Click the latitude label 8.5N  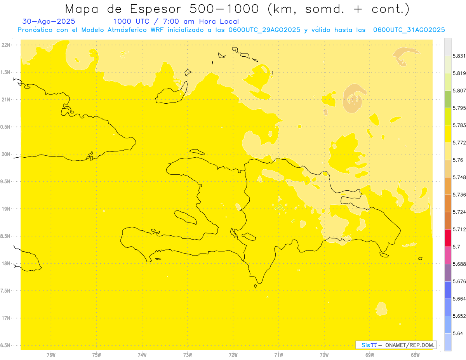5,236
